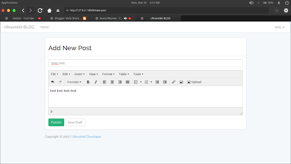Viewport: 291px width, 164px height.
Task: Open the Table menu in editor
Action: (x=124, y=74)
